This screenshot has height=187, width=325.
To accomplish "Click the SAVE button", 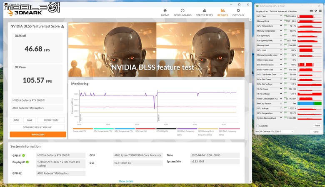I will (x=30, y=120).
